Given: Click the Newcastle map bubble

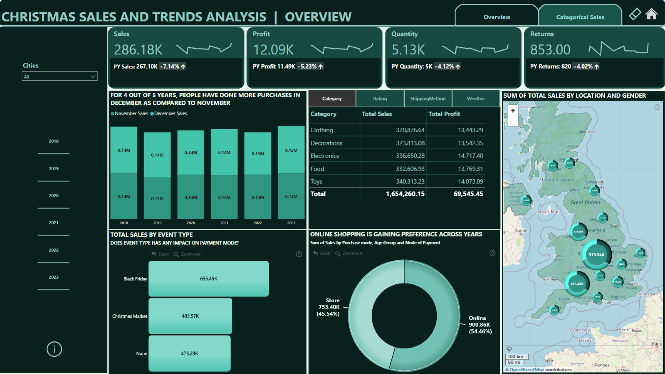Looking at the screenshot, I should (x=594, y=190).
